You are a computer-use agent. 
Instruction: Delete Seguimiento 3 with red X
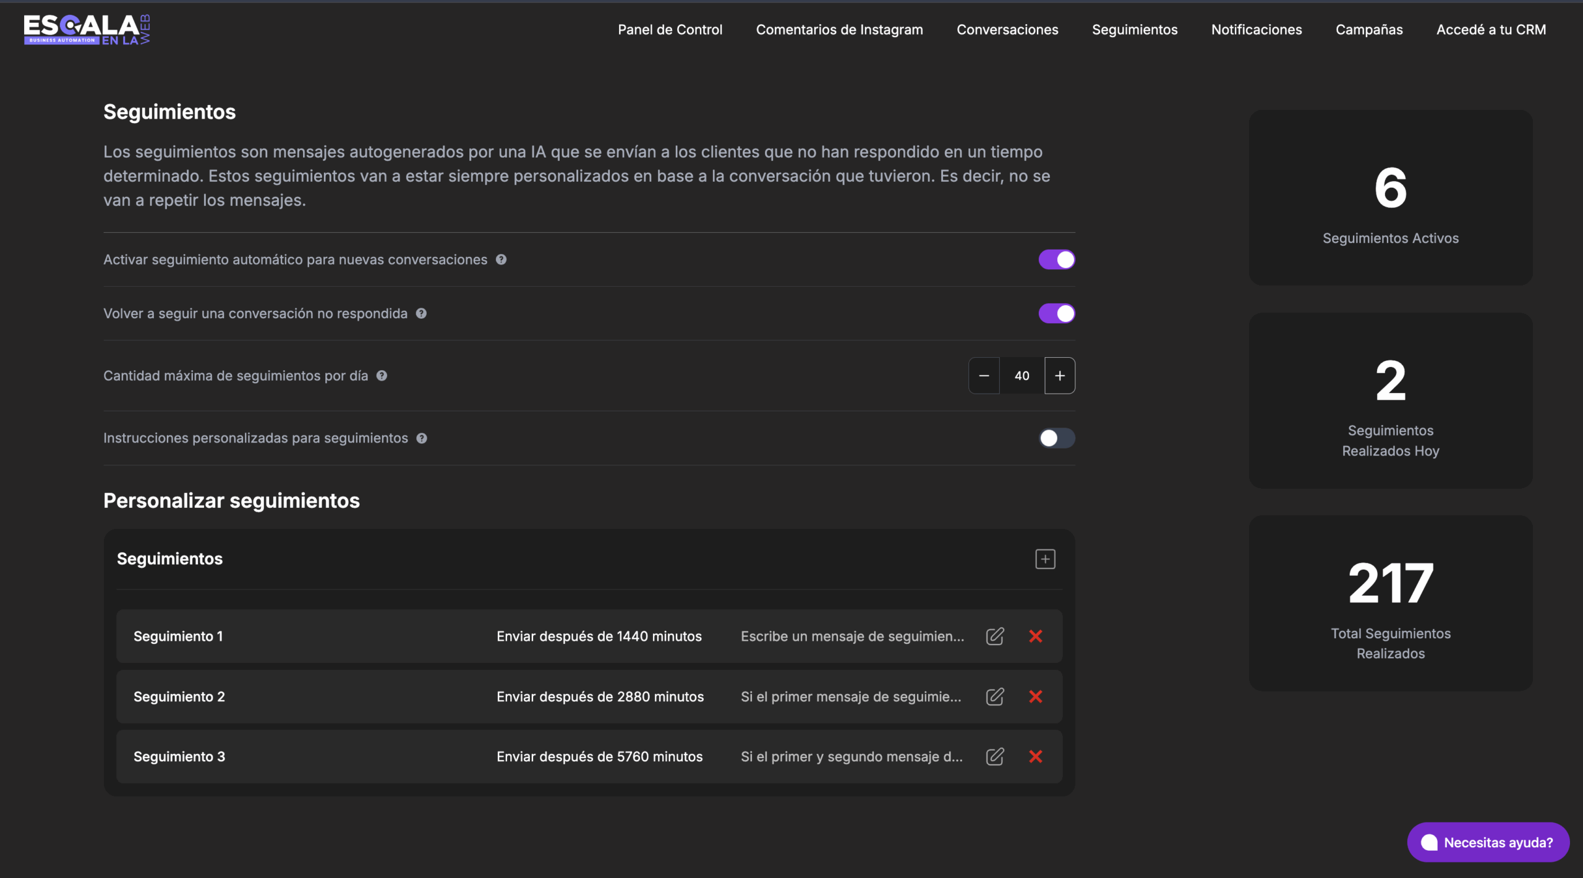(1036, 756)
